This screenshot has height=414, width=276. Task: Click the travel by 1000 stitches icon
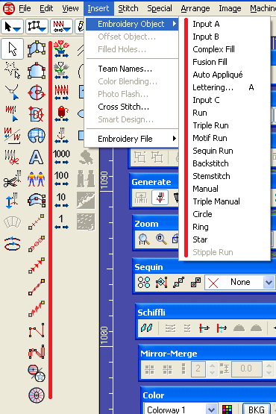point(61,157)
